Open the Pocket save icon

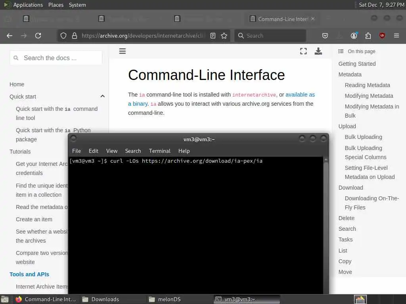pyautogui.click(x=325, y=36)
